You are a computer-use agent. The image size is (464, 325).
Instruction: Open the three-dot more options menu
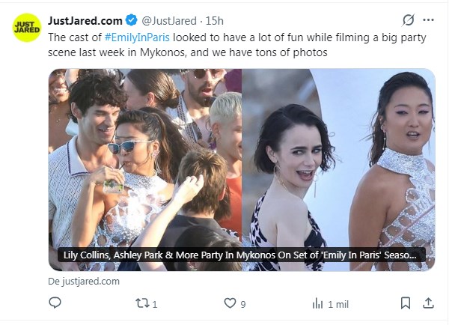click(428, 20)
